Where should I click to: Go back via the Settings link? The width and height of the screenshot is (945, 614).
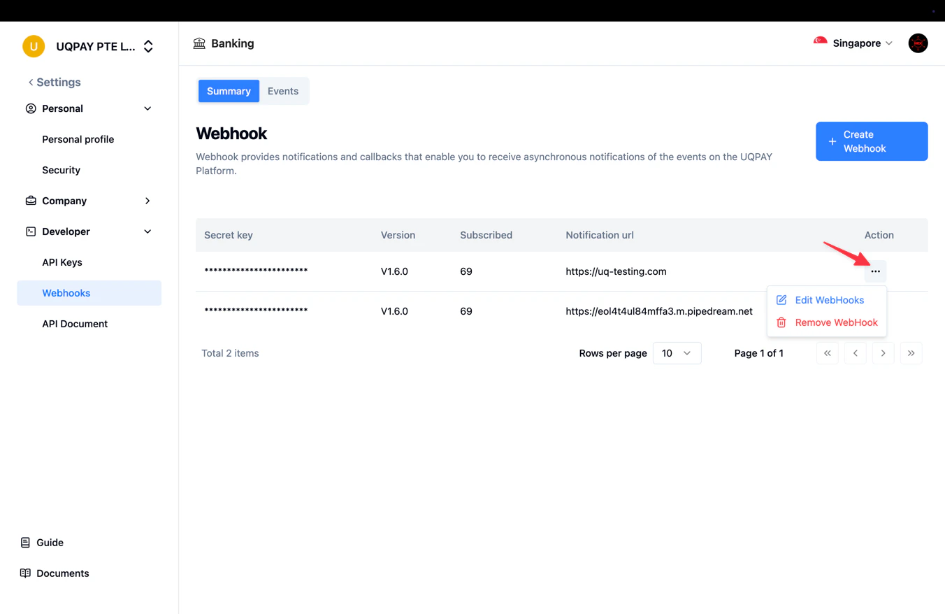point(54,82)
